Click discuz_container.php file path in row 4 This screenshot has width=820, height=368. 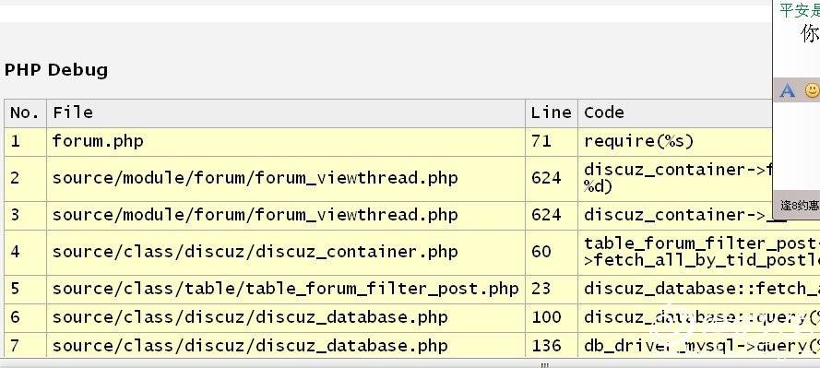(256, 252)
